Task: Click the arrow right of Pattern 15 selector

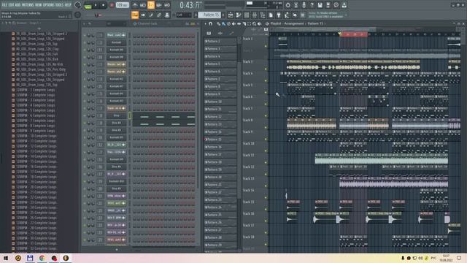Action: click(224, 15)
